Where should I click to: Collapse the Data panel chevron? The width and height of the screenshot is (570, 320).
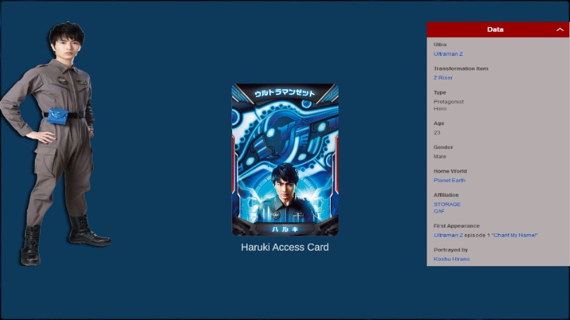pyautogui.click(x=560, y=30)
